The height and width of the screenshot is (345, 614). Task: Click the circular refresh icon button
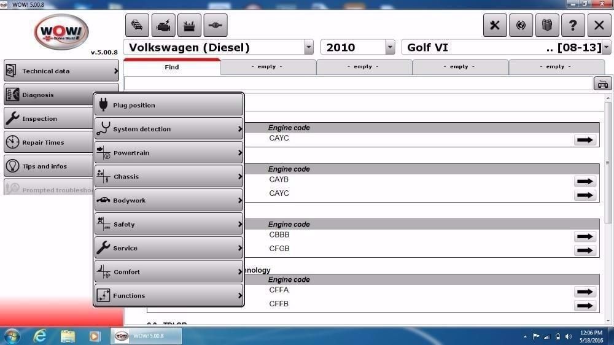(521, 25)
